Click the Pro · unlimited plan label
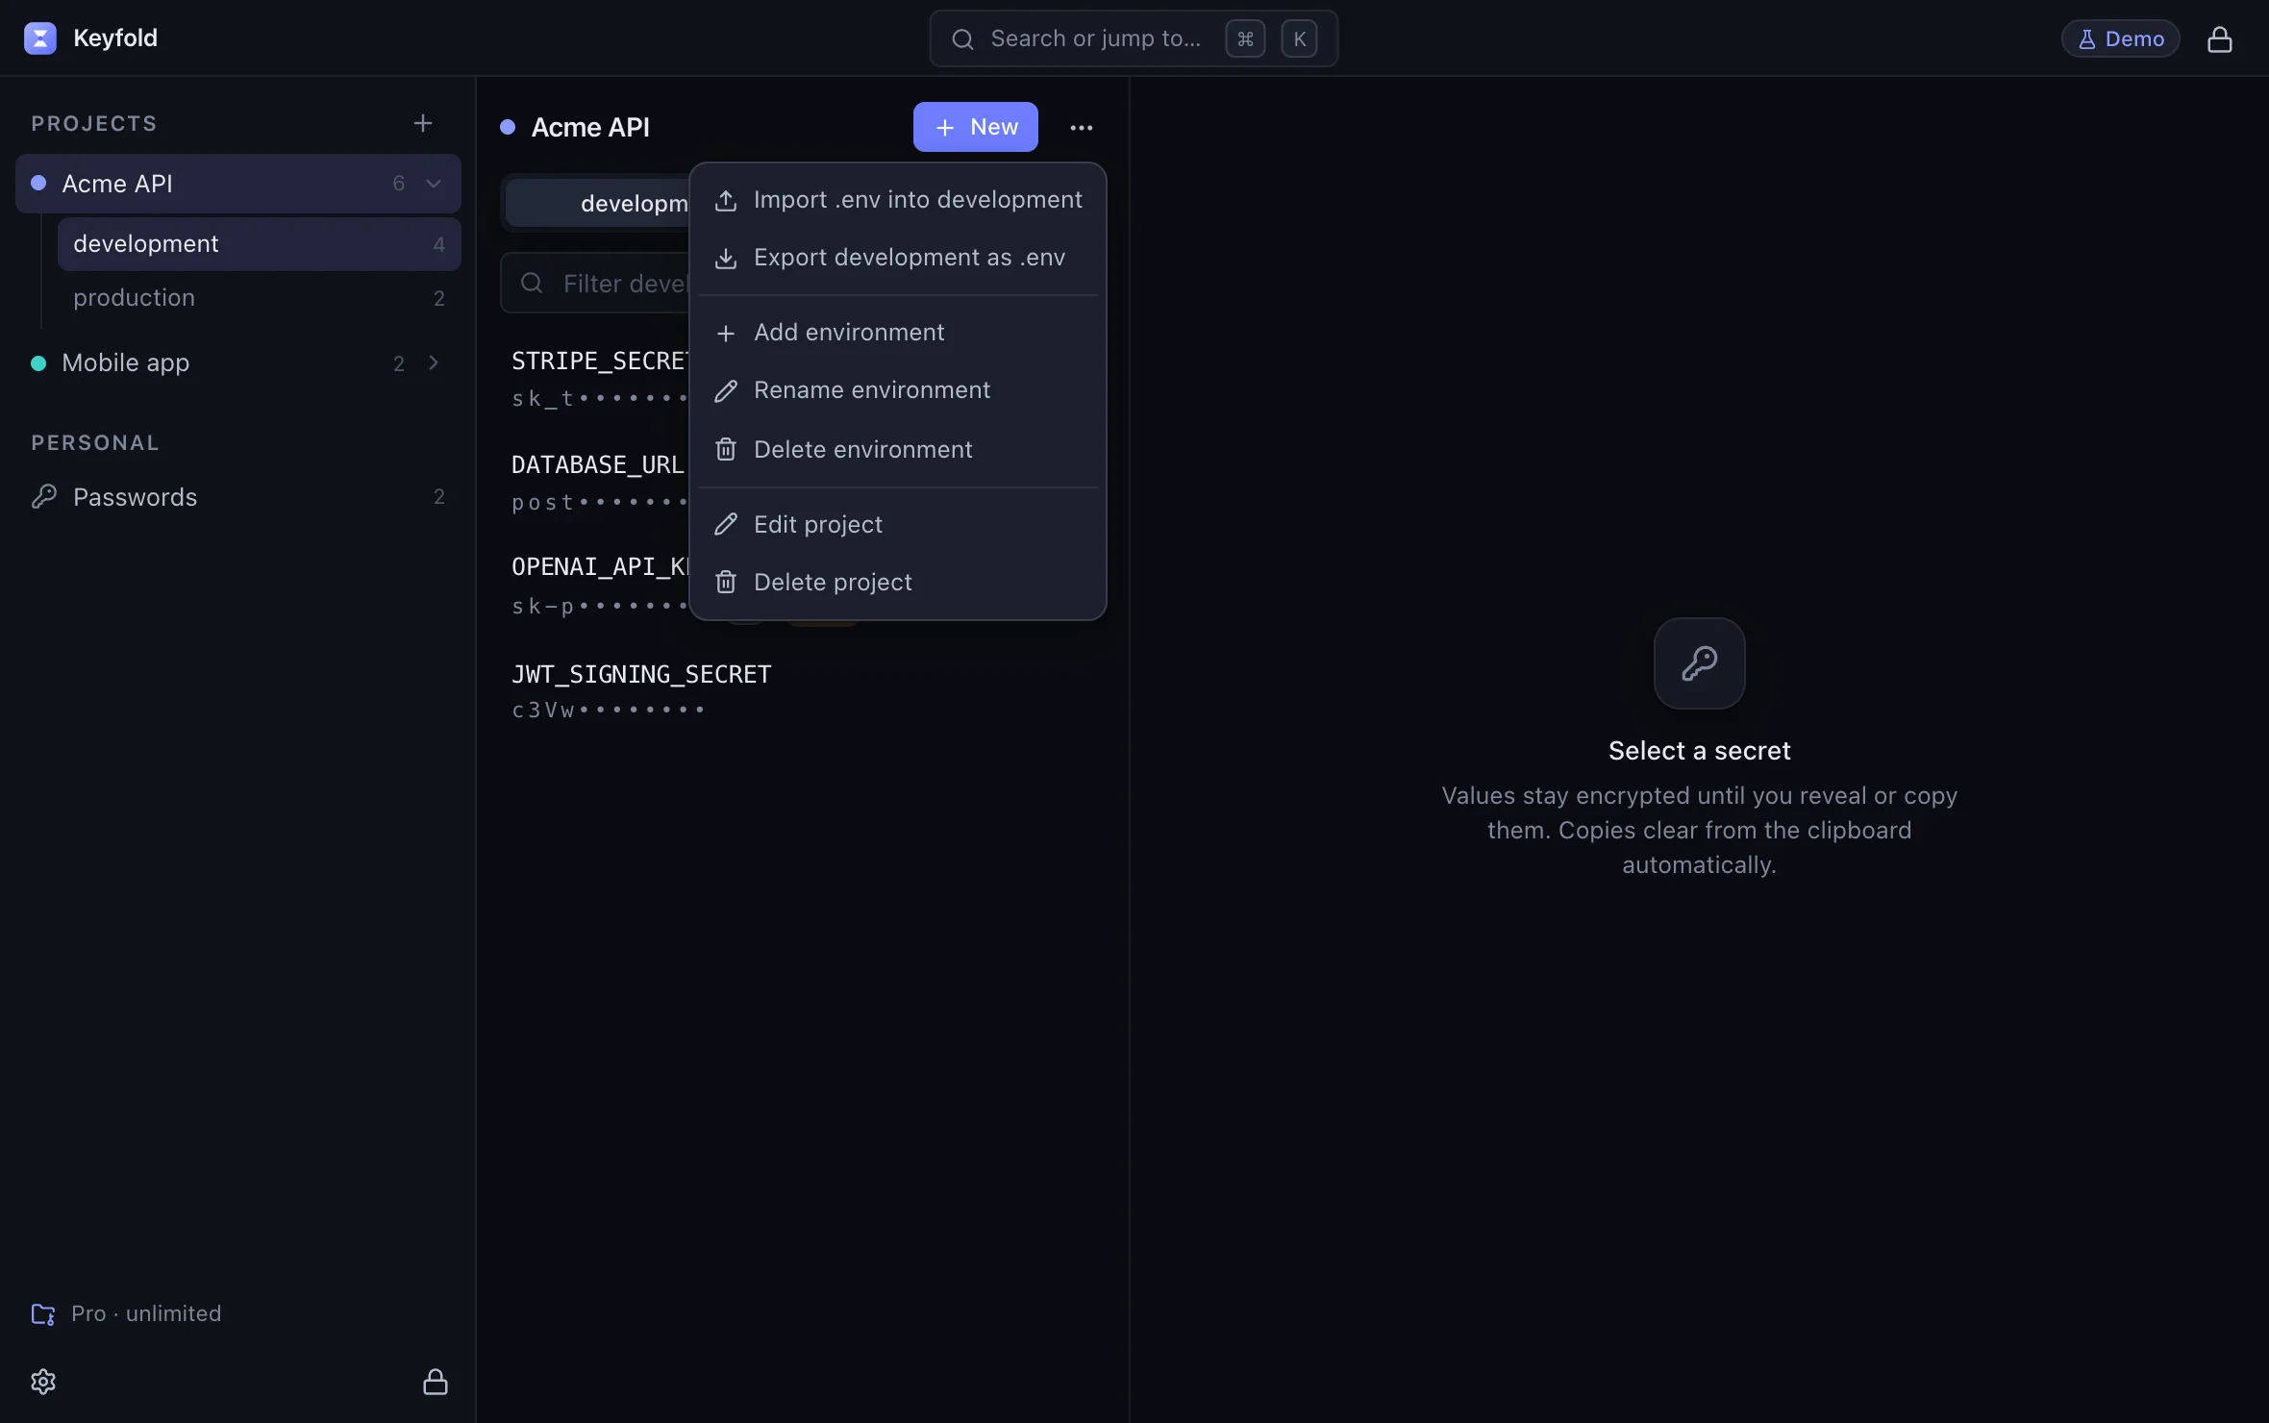Screen dimensions: 2269x1423 146,1313
